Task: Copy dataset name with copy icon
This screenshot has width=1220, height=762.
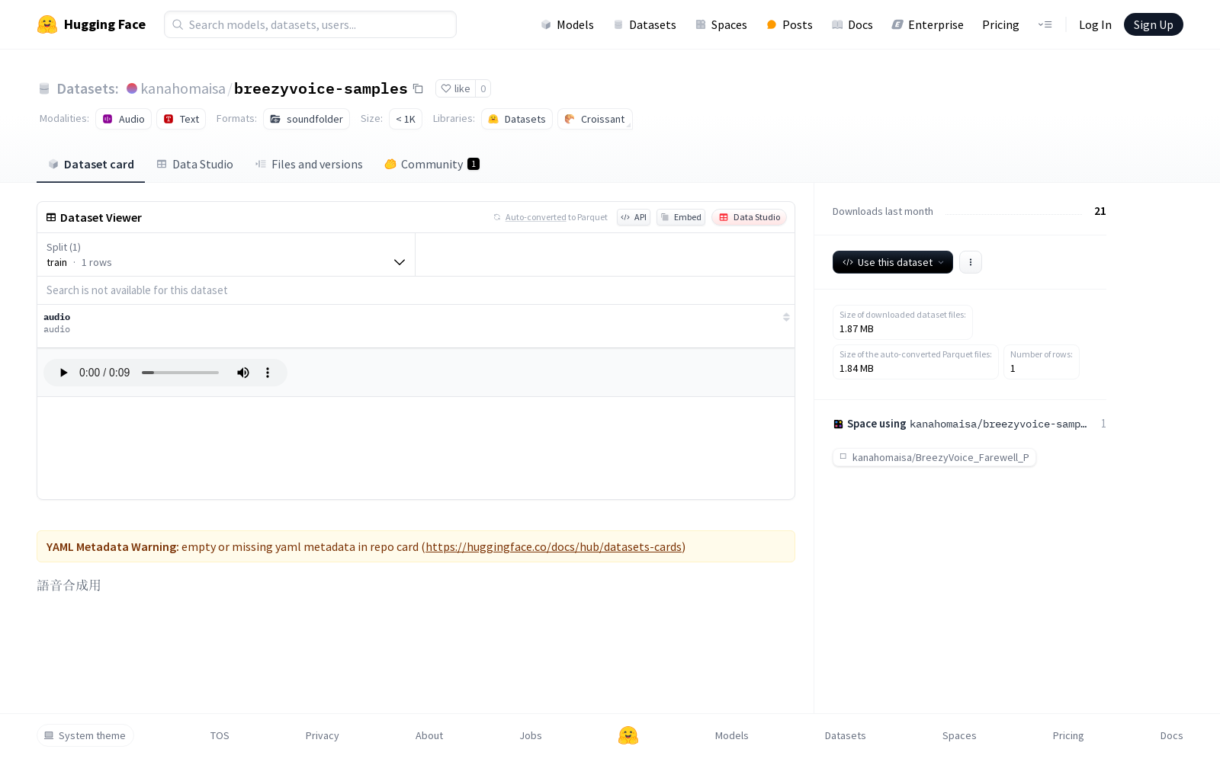Action: click(418, 88)
